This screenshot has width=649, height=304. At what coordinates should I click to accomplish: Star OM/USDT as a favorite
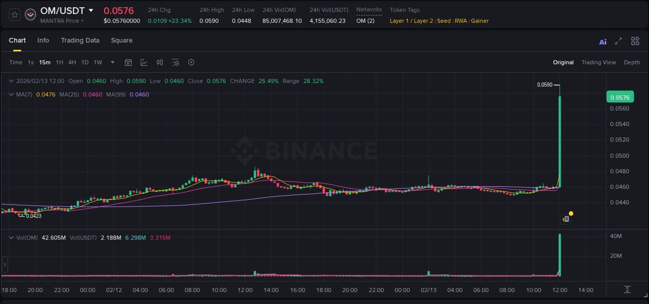(14, 15)
